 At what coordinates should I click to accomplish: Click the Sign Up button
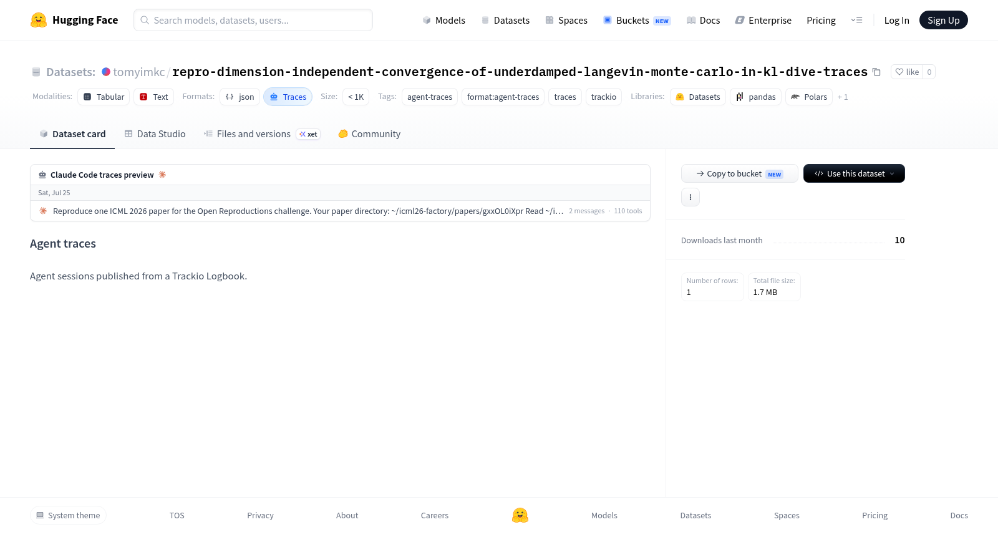pyautogui.click(x=944, y=20)
